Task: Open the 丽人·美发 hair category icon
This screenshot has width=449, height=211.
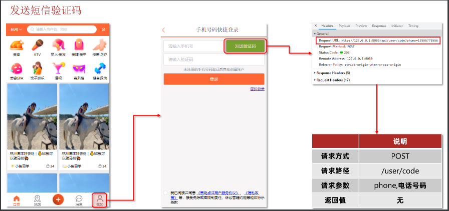Action: [58, 45]
